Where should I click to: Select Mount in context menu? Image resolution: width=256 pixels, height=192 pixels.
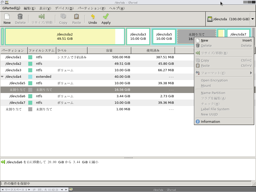coord(224,86)
